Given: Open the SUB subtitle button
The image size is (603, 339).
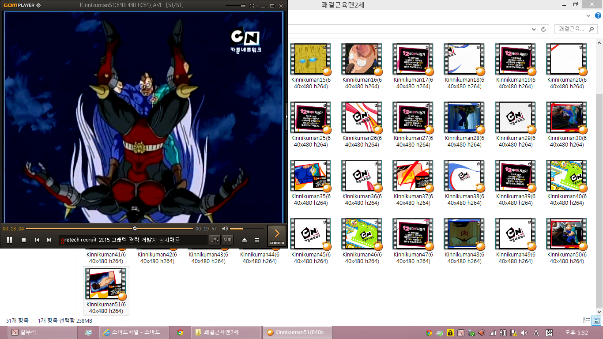Looking at the screenshot, I should 227,240.
